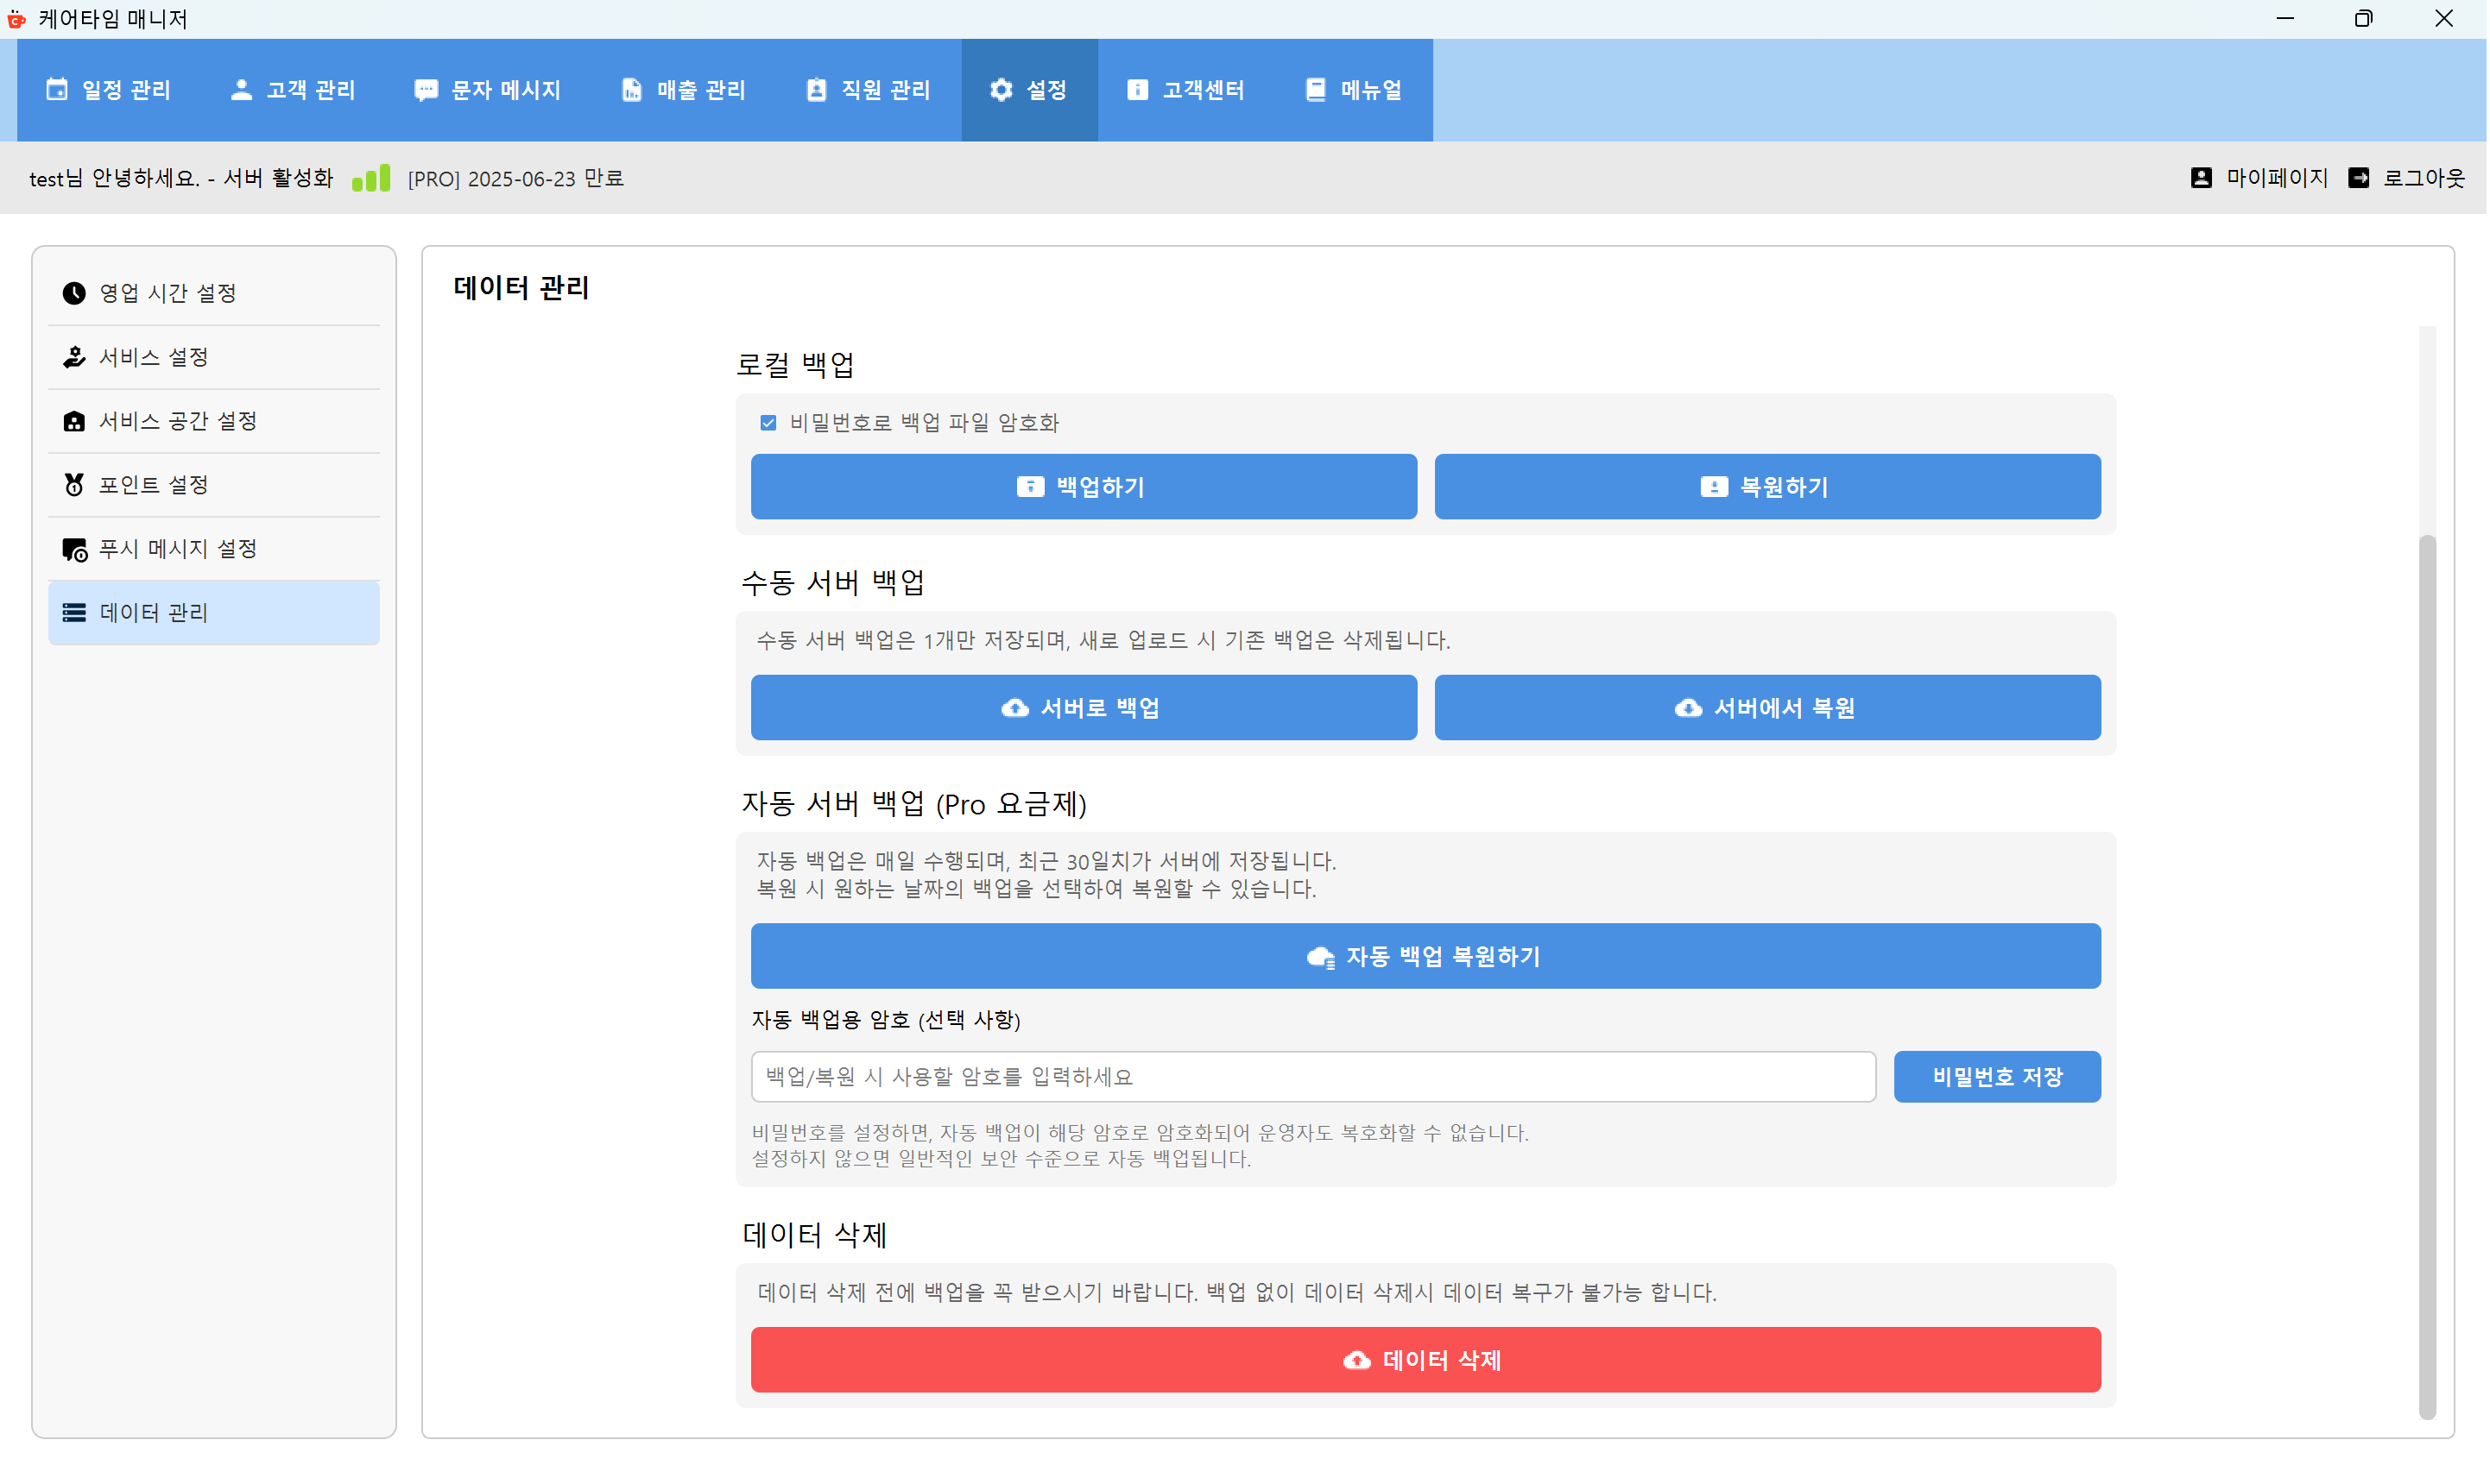Viewport: 2490px width, 1484px height.
Task: Click the 포인트 설정 medal icon
Action: 74,484
